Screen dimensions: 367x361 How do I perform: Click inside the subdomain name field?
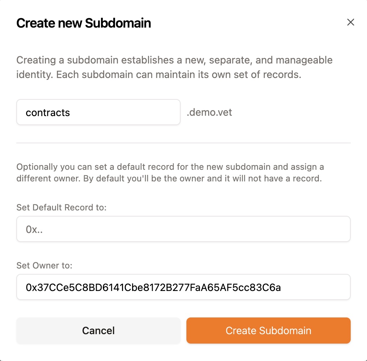98,112
